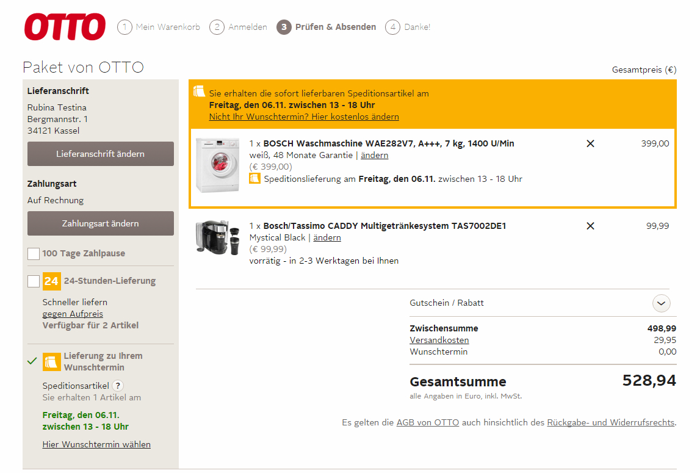Click the Hier Wunschtermin wählen link
Screen dimensions: 700x473
tap(96, 444)
